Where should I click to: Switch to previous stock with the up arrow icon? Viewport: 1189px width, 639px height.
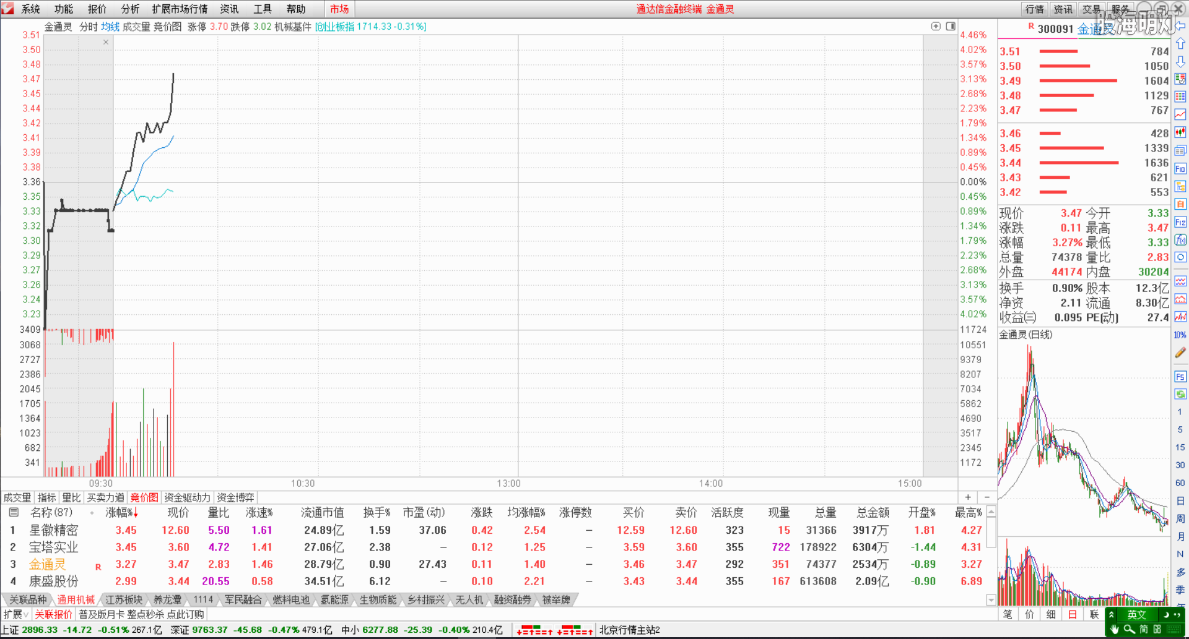1180,44
